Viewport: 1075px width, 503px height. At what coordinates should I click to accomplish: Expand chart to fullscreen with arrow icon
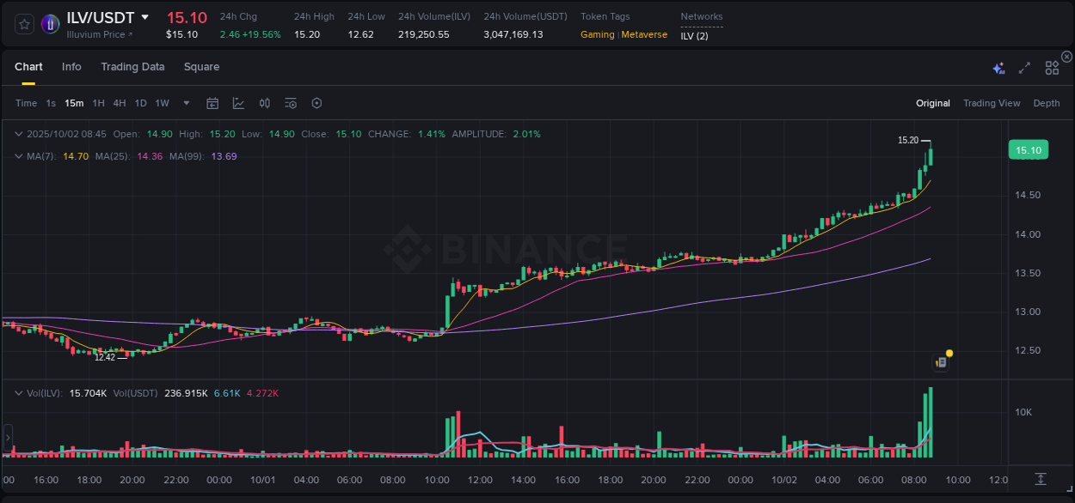tap(1023, 67)
